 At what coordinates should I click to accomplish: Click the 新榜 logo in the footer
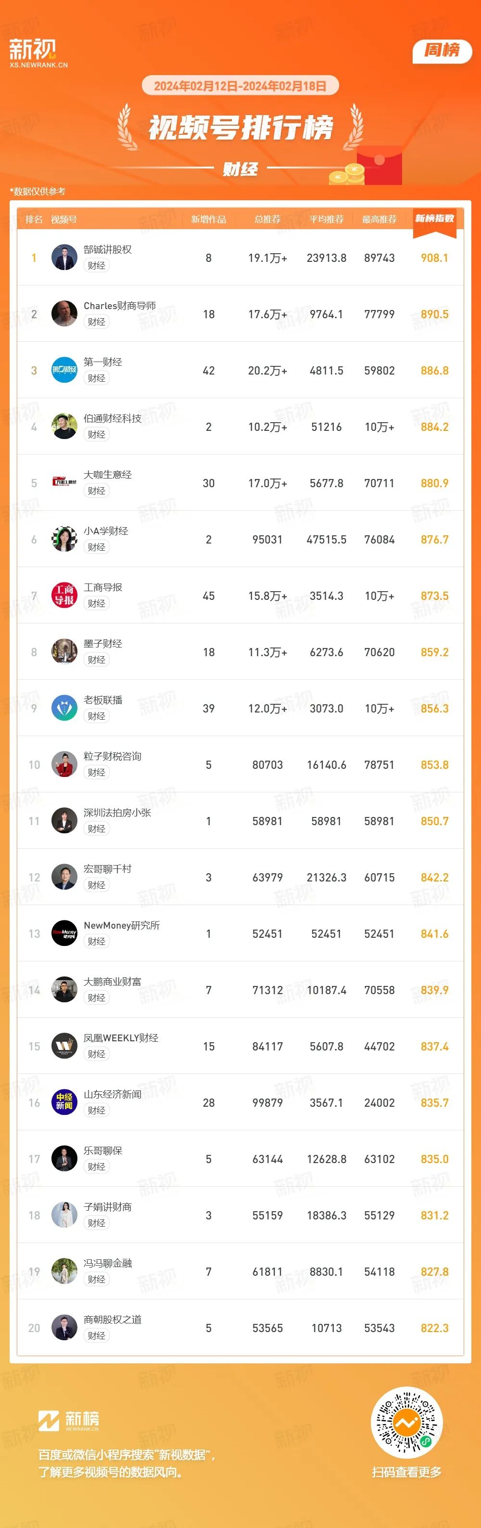tap(69, 1421)
